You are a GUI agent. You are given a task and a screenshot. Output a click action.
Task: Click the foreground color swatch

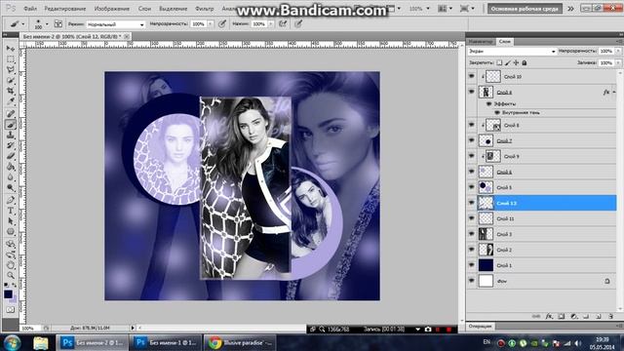pos(8,294)
